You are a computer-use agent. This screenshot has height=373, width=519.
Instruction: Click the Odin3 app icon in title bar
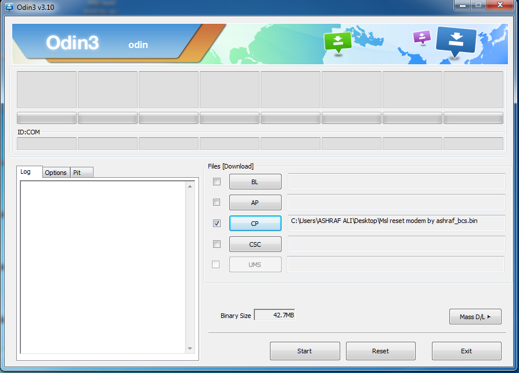pyautogui.click(x=9, y=7)
